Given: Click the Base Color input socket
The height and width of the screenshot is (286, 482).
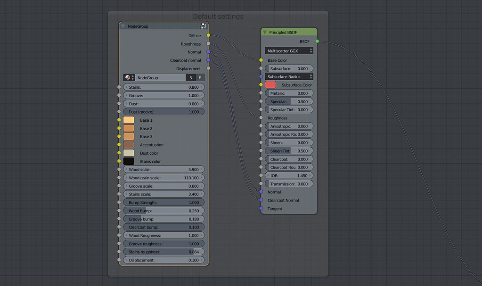Looking at the screenshot, I should coord(261,60).
